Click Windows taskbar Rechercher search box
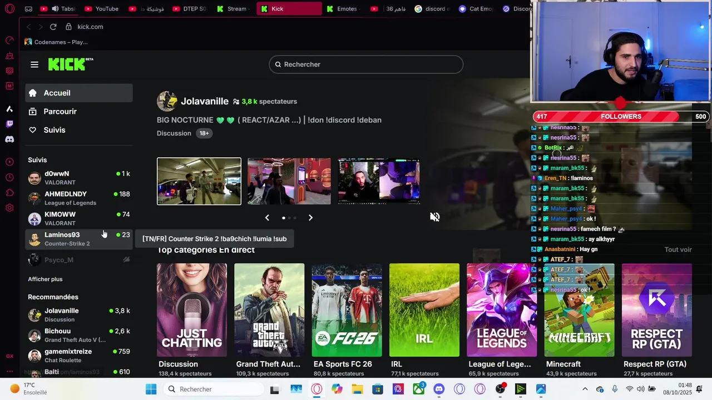This screenshot has height=400, width=712. pos(214,389)
